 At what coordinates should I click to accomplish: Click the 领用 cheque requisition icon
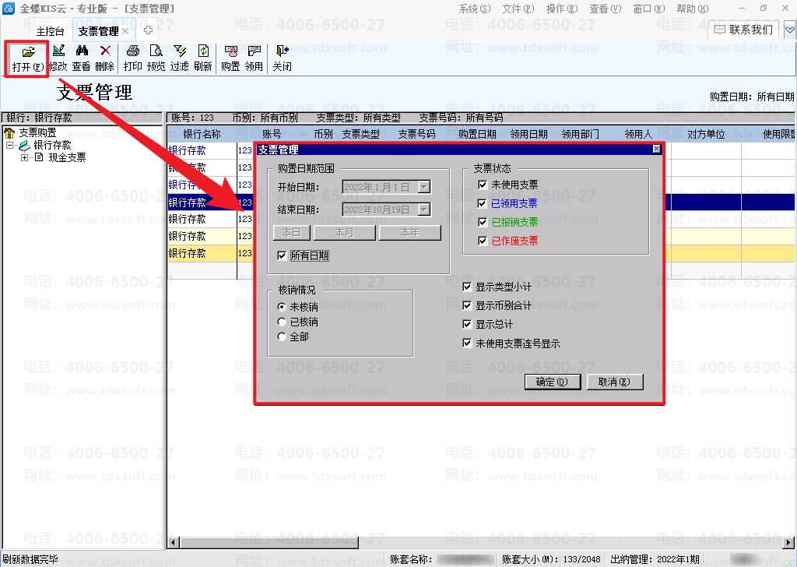click(x=255, y=51)
